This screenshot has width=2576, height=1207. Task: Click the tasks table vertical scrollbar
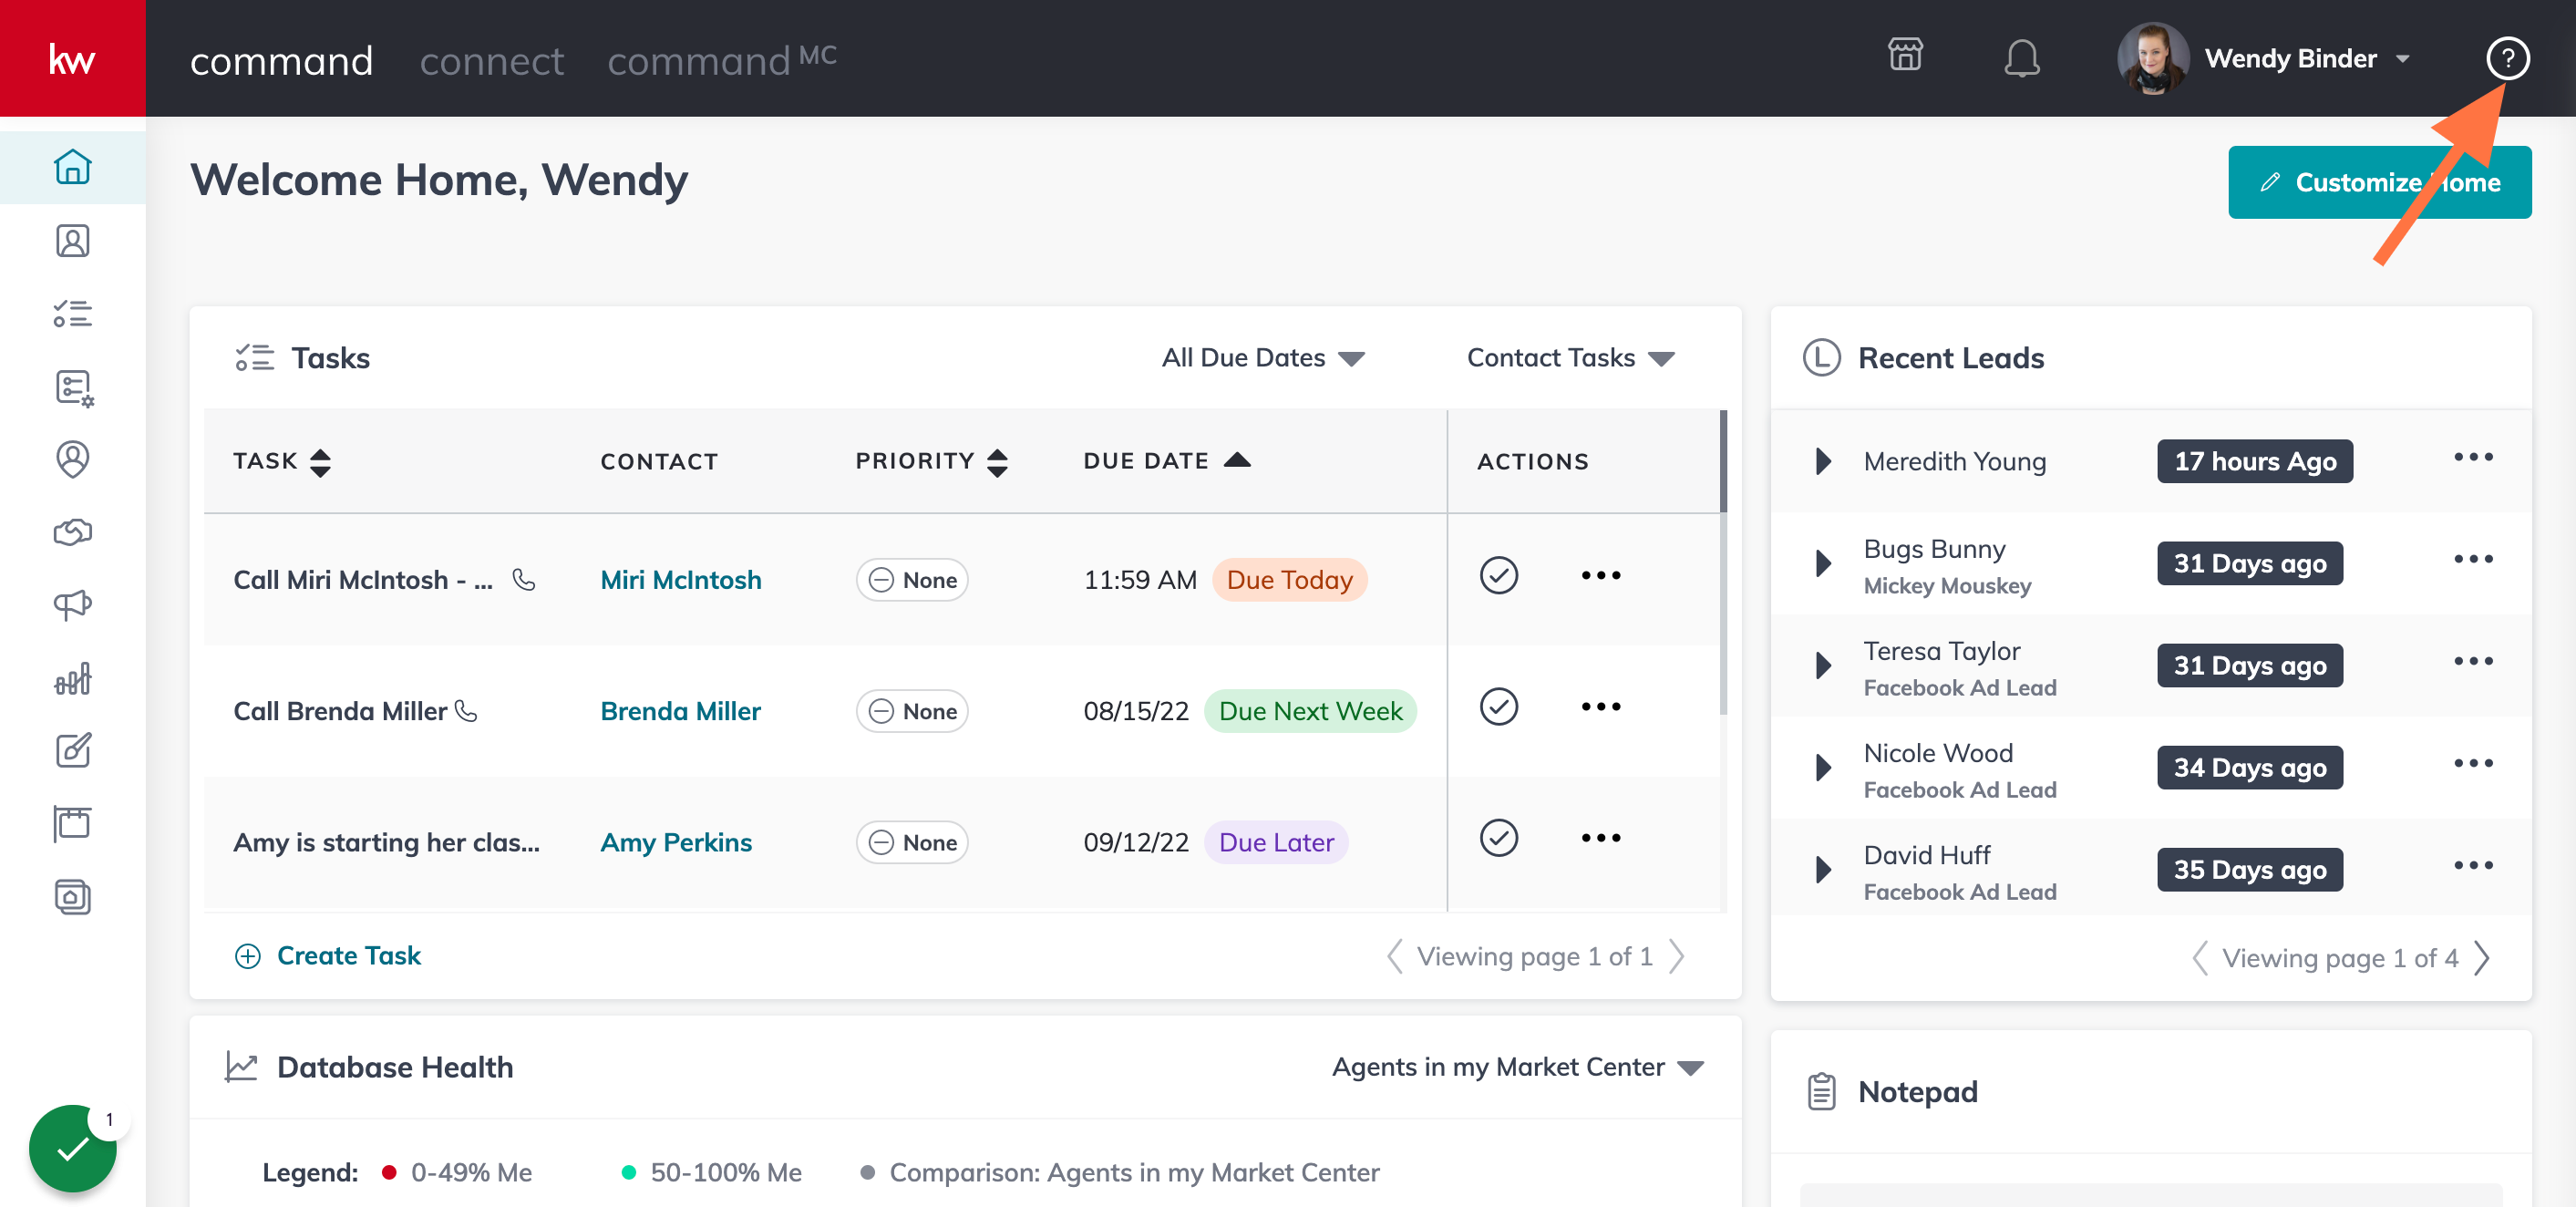tap(1722, 562)
